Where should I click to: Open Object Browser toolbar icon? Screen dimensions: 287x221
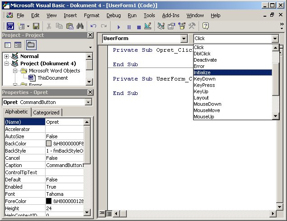click(182, 26)
